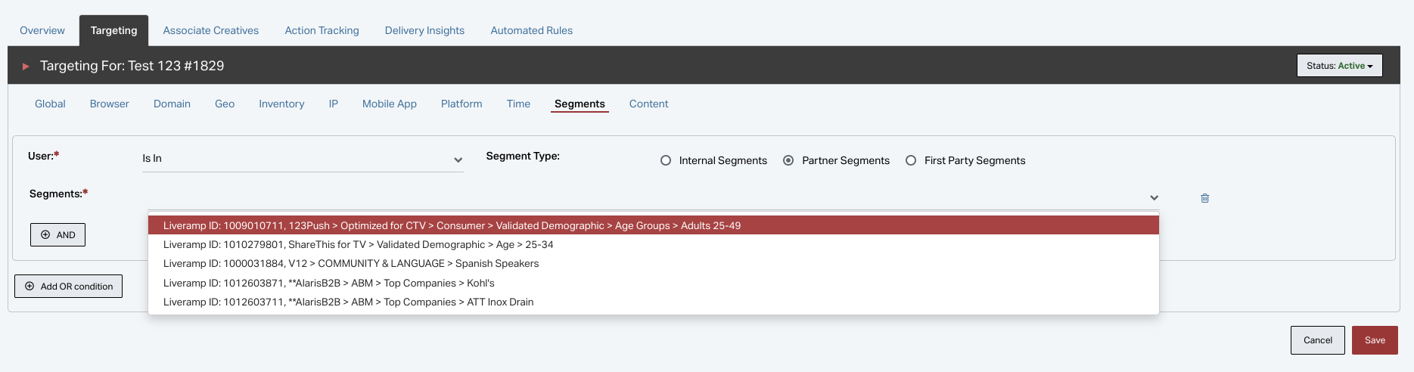Click the plus icon on AND button
1414x372 pixels.
pyautogui.click(x=45, y=235)
